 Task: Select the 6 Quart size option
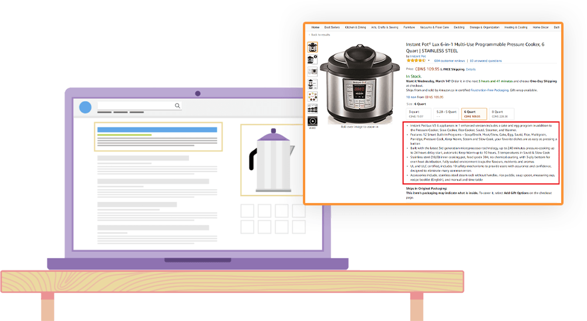[474, 114]
